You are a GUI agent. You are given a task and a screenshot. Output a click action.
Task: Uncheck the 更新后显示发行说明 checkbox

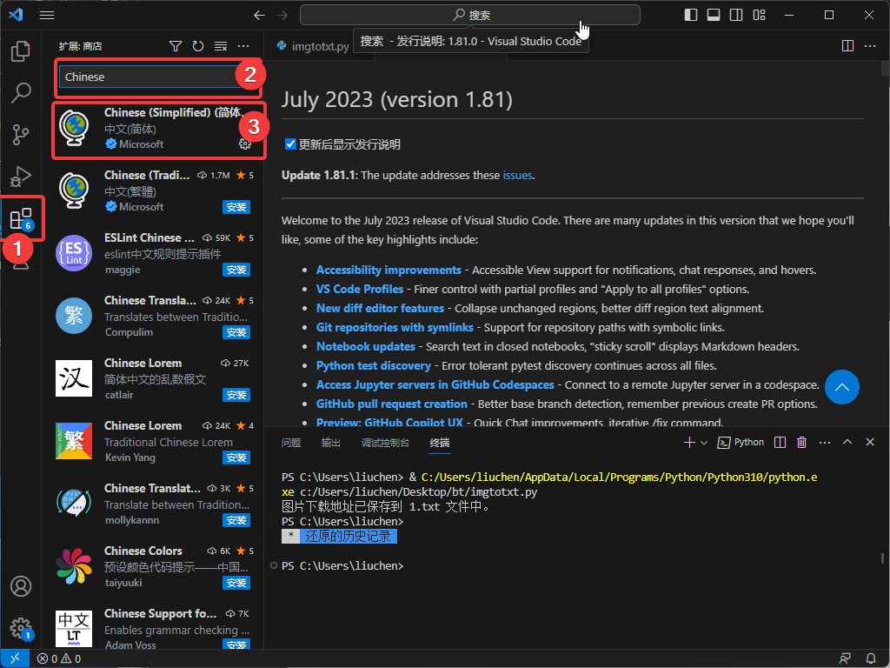coord(291,144)
